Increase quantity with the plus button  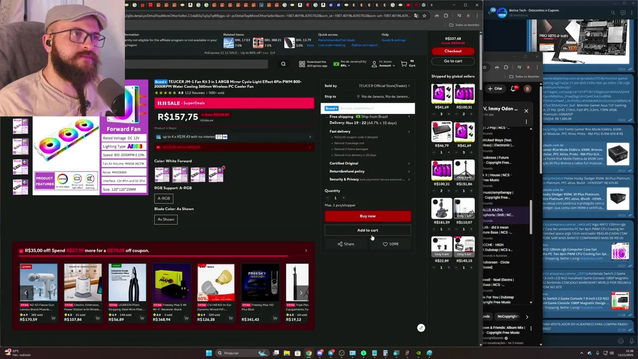343,198
